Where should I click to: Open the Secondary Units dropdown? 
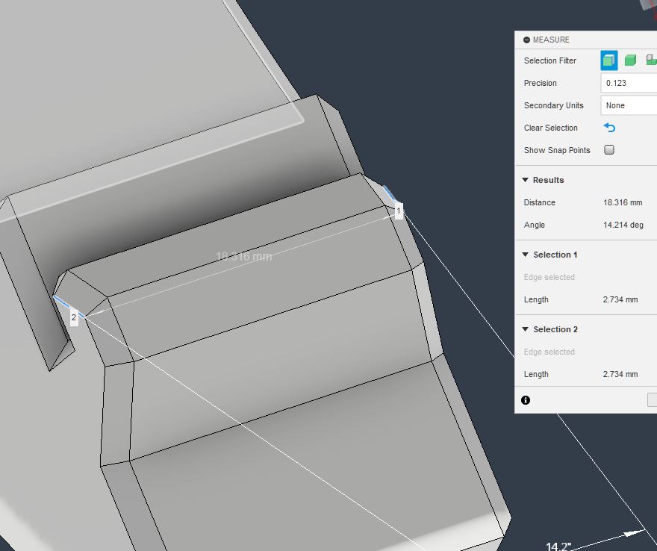click(x=629, y=105)
